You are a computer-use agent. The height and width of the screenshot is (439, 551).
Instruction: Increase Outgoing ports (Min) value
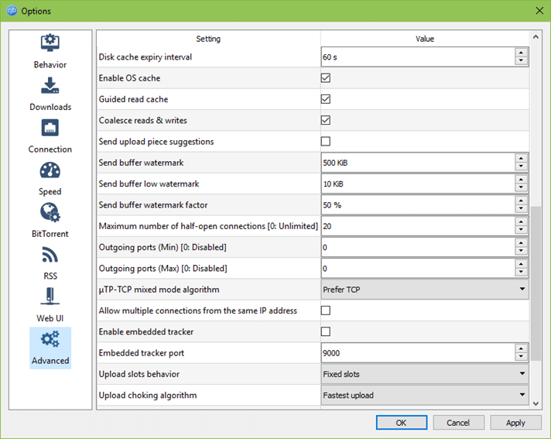(x=521, y=243)
